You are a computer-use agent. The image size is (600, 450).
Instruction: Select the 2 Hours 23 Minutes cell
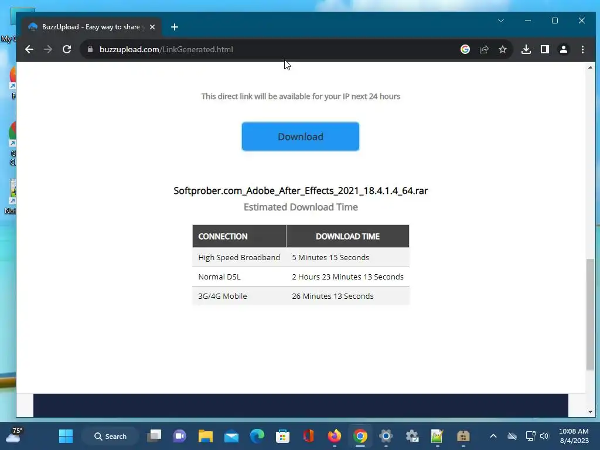tap(347, 277)
